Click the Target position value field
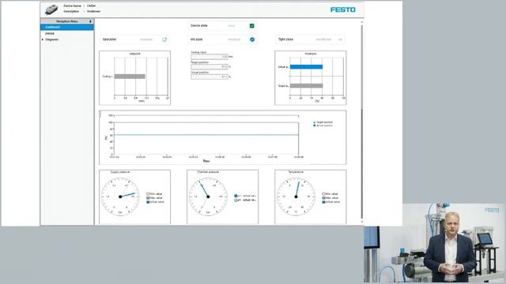This screenshot has height=284, width=506. (x=210, y=66)
